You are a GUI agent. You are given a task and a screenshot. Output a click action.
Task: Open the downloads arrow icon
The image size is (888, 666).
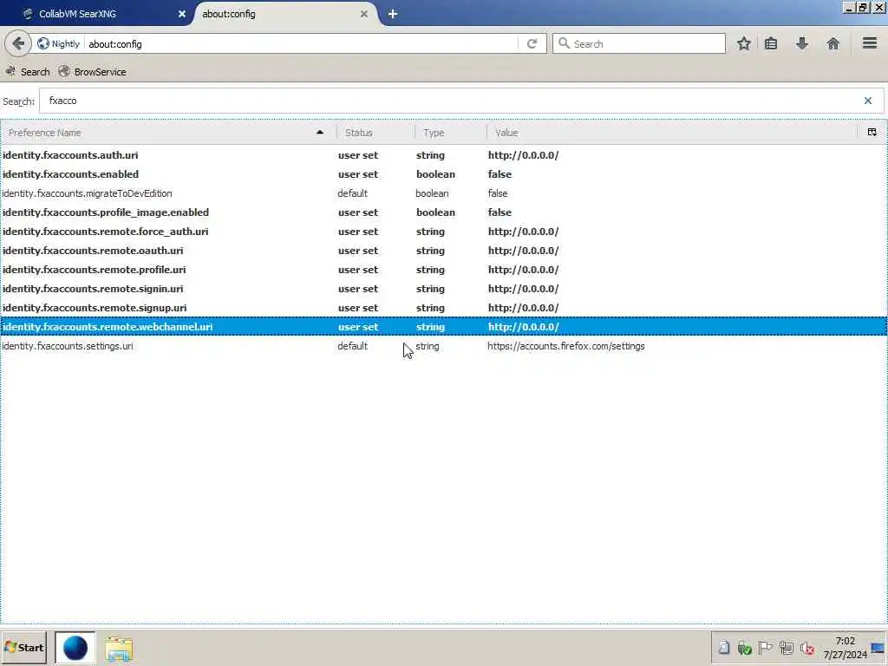(x=802, y=43)
